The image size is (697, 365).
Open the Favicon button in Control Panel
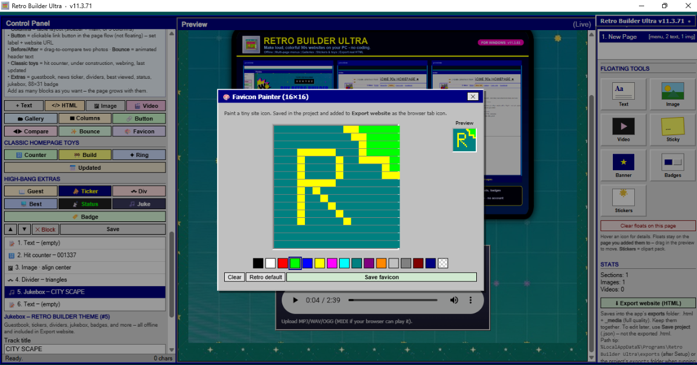139,132
